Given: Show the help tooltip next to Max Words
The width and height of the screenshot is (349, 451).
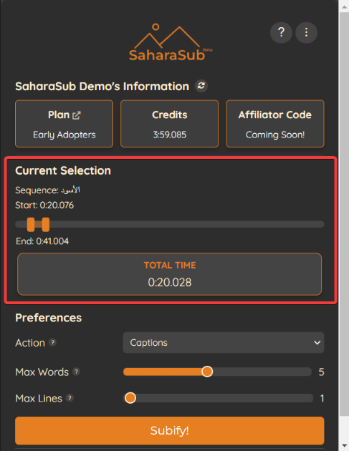Looking at the screenshot, I should [x=76, y=372].
